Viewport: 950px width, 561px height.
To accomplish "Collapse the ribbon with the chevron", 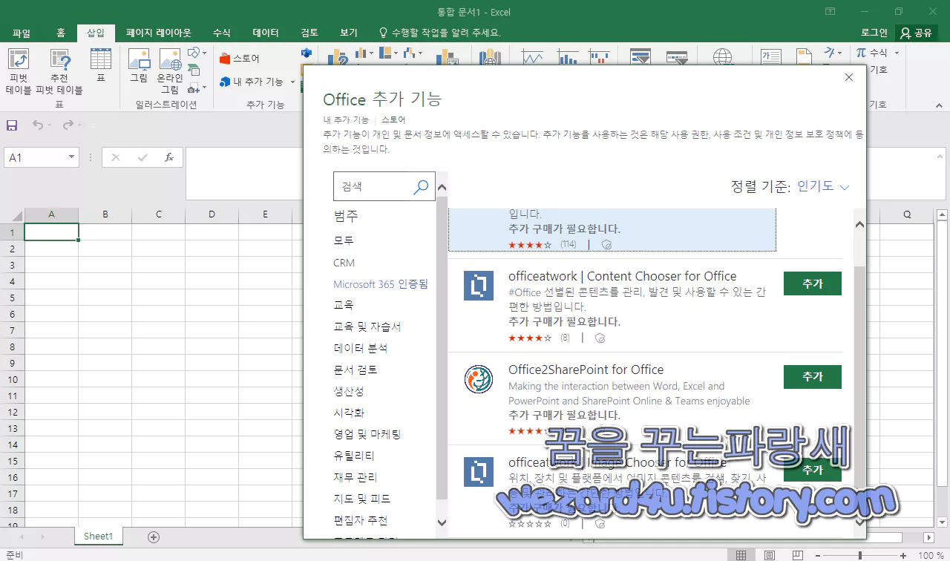I will 940,105.
